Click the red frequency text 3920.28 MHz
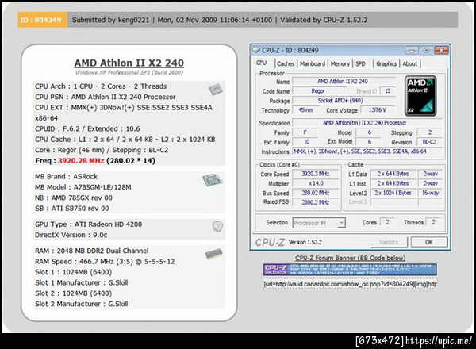The image size is (476, 349). tap(81, 160)
